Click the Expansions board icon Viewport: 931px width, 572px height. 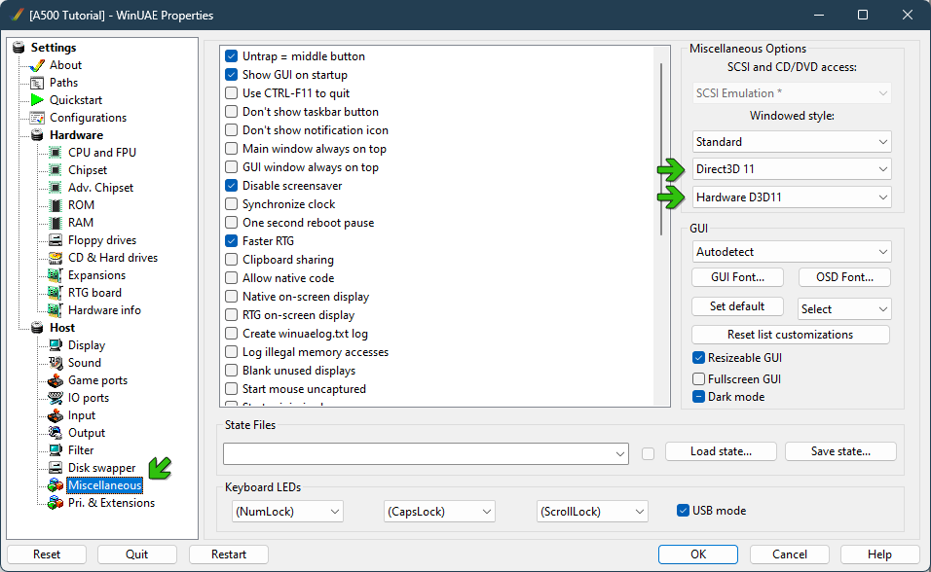click(56, 275)
